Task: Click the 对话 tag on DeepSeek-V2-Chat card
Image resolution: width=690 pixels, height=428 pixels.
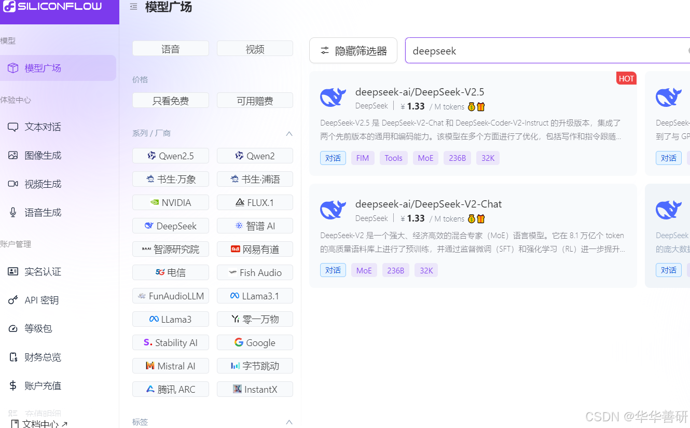Action: pyautogui.click(x=333, y=270)
